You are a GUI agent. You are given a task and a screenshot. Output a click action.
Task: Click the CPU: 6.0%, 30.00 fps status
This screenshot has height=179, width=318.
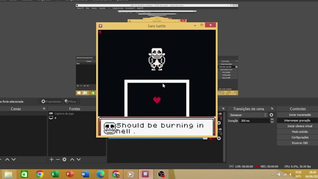[297, 166]
